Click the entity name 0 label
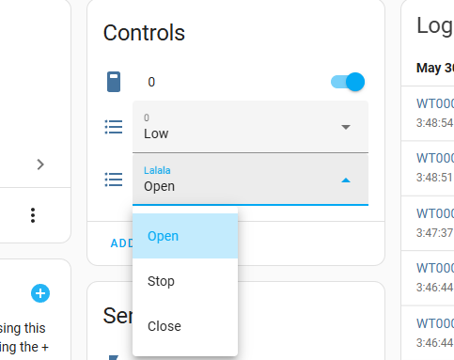 (151, 82)
